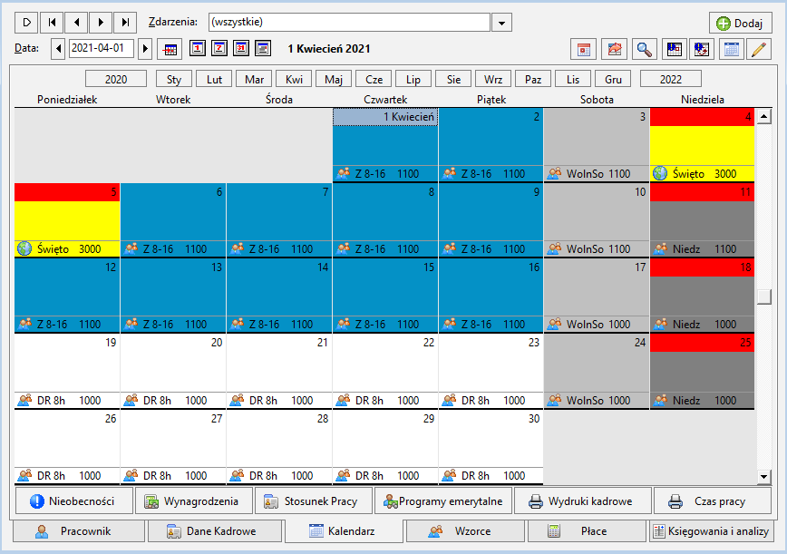Jump to the last record
Screen dimensions: 787x554
(125, 22)
